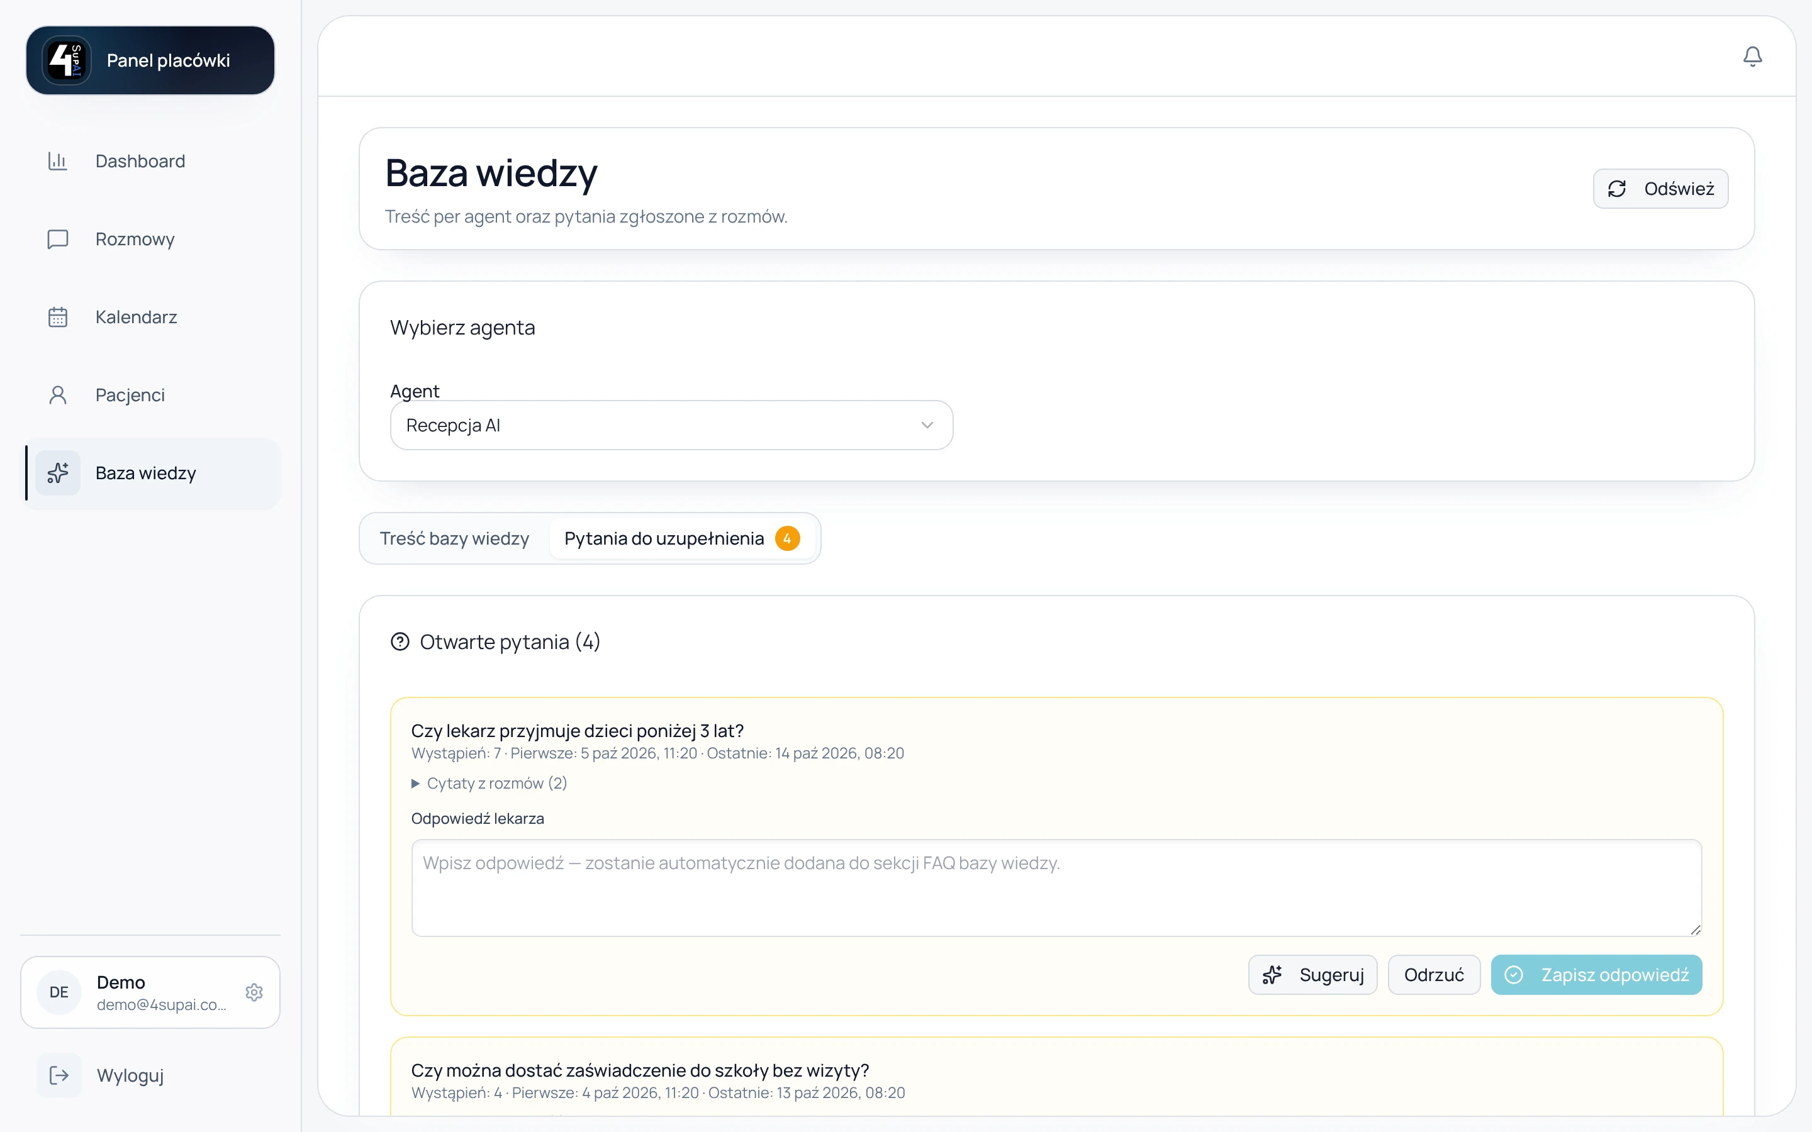This screenshot has width=1812, height=1132.
Task: Focus the Odpowiedź lekarza answer text area
Action: tap(1056, 888)
